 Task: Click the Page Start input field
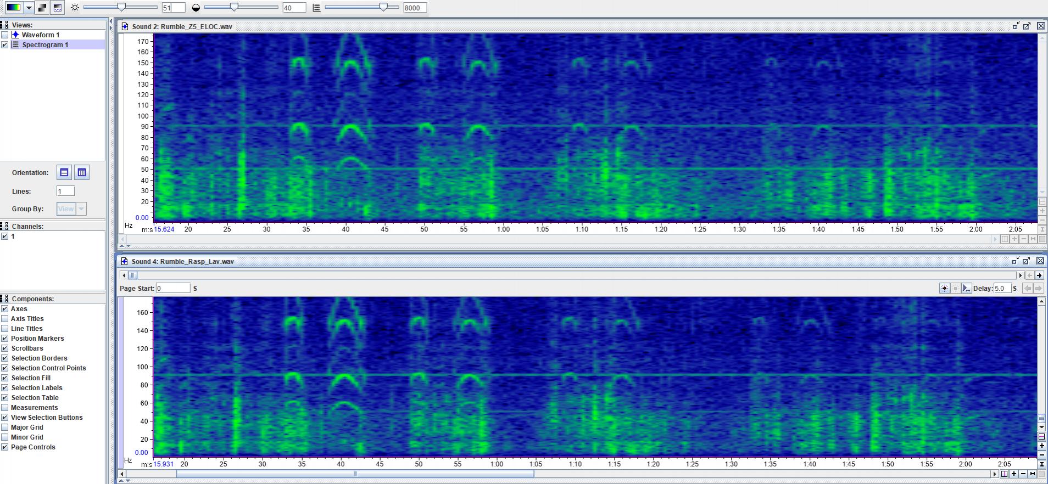click(x=173, y=288)
